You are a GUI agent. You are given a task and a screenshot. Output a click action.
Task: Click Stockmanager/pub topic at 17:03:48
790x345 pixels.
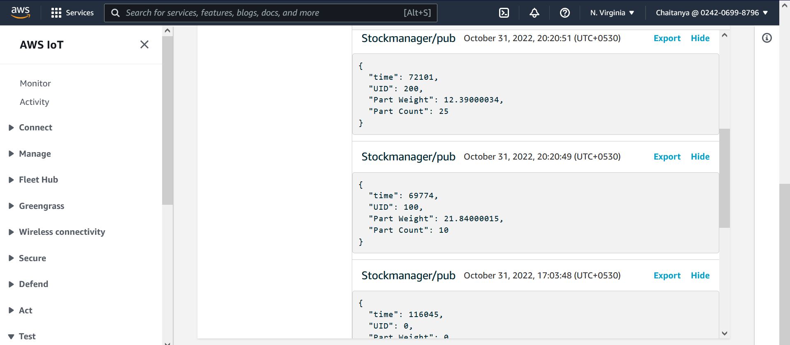tap(408, 276)
